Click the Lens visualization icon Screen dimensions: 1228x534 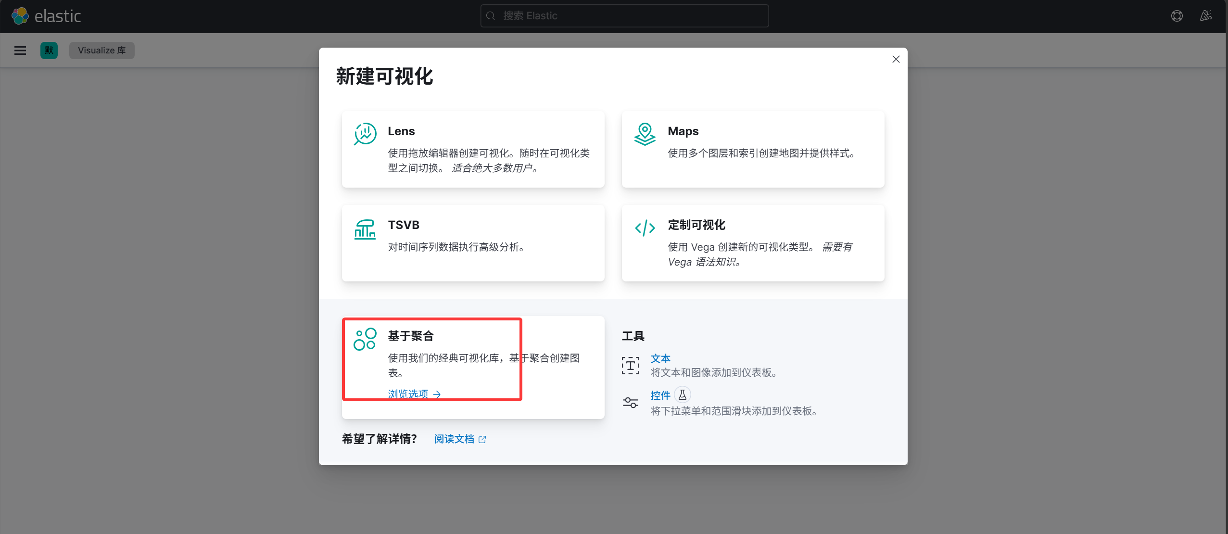click(x=365, y=134)
